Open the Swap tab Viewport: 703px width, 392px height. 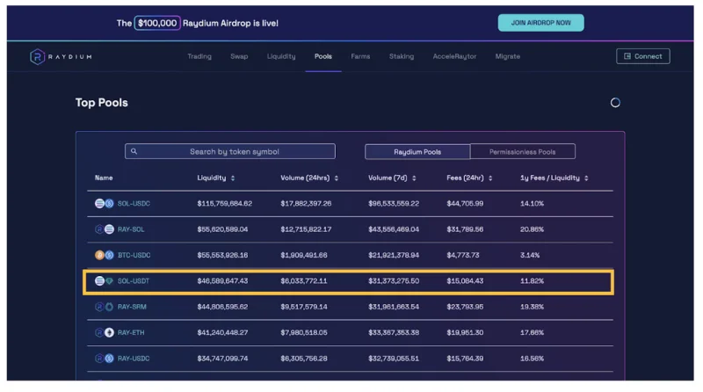point(239,56)
